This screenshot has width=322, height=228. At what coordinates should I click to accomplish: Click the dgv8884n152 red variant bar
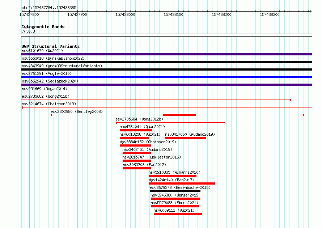coord(136,145)
